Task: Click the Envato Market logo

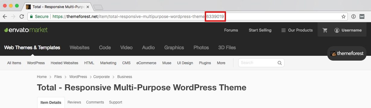Action: (x=26, y=30)
